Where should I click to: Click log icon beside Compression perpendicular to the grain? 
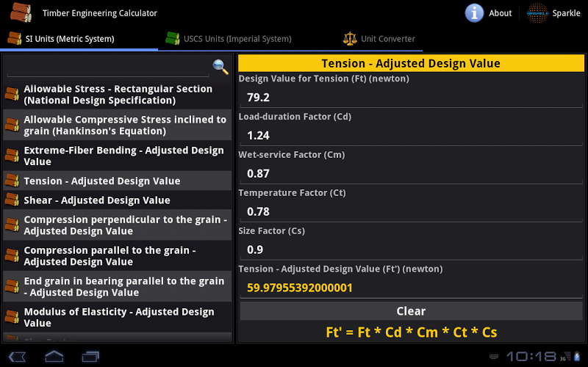[12, 225]
